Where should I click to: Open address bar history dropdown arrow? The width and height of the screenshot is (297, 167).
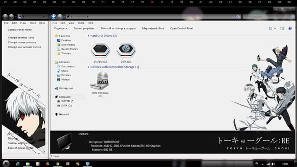233,17
